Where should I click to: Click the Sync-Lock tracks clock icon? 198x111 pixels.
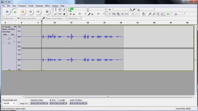point(143,14)
